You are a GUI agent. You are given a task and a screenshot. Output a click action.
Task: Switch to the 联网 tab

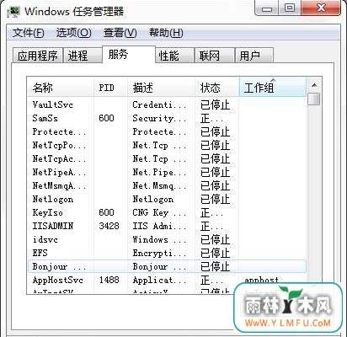(x=215, y=56)
